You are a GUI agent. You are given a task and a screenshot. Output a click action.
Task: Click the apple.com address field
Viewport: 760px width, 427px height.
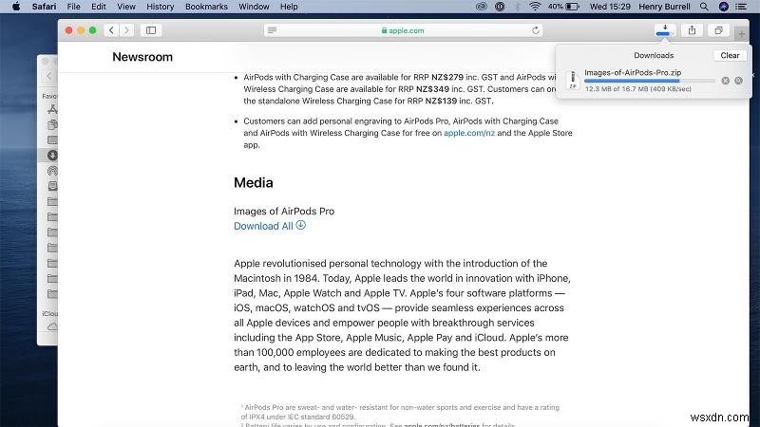[403, 30]
